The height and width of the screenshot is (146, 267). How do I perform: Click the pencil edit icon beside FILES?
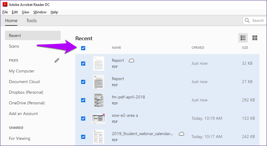click(x=57, y=61)
